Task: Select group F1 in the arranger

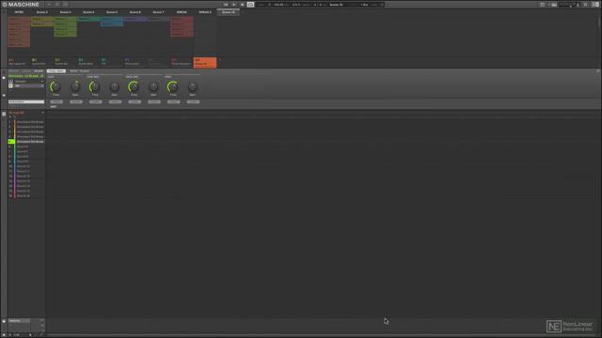Action: click(x=135, y=62)
